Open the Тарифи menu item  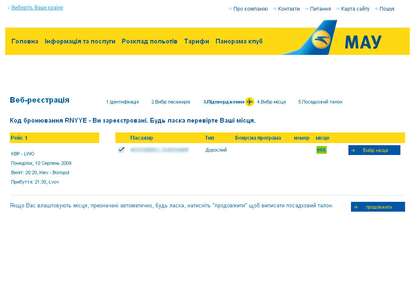(196, 41)
